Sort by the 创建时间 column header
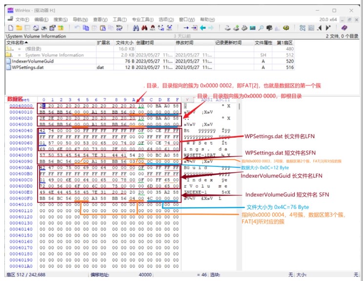 [155, 42]
